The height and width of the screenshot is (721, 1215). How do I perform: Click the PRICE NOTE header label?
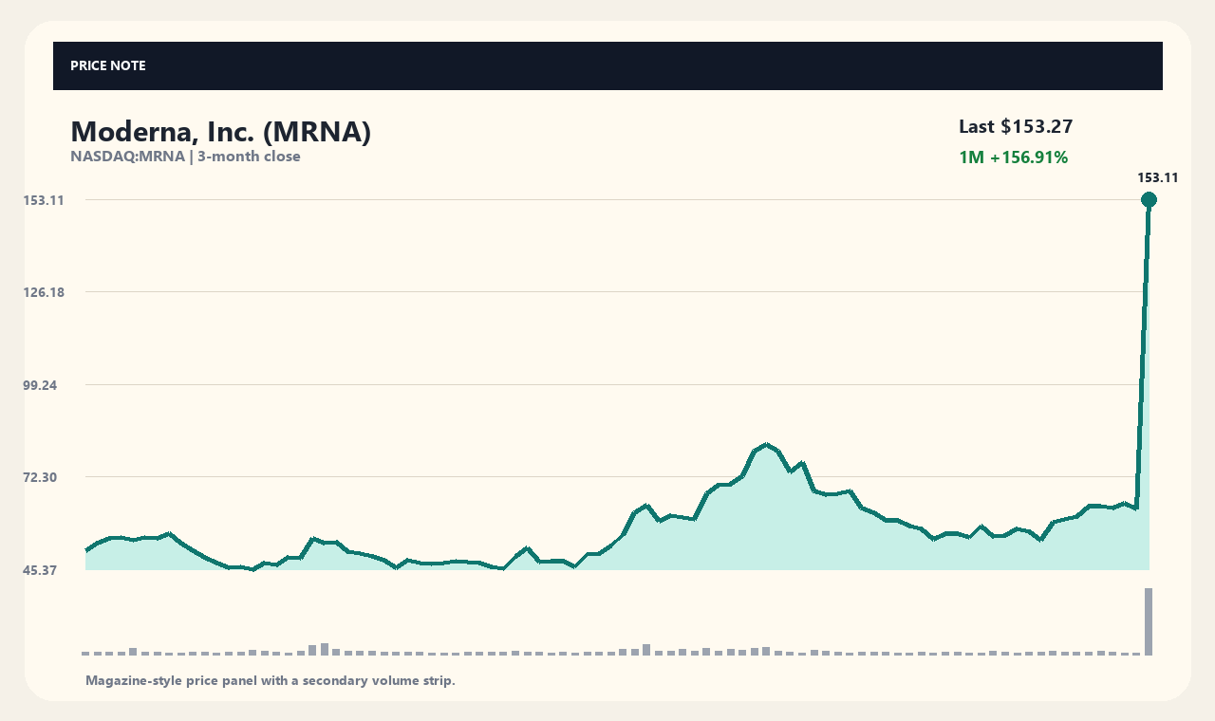108,65
